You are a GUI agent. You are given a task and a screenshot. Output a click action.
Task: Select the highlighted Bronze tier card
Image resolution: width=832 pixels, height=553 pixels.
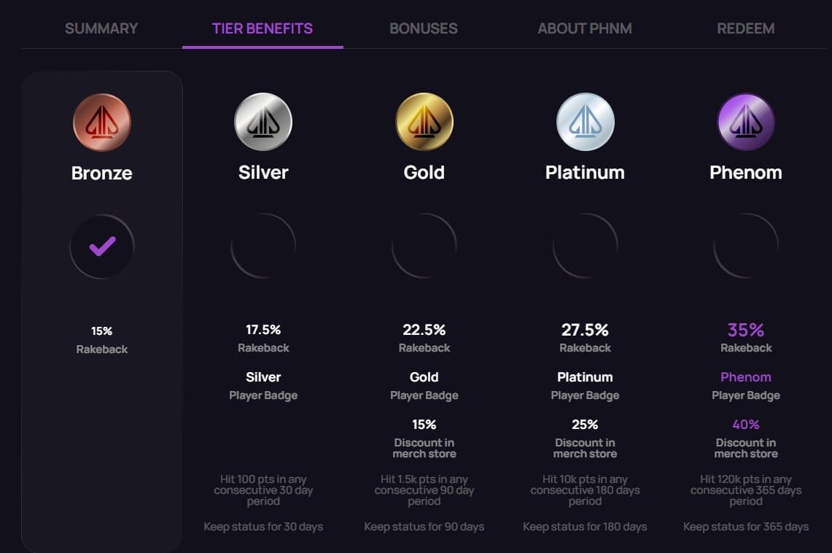click(102, 310)
